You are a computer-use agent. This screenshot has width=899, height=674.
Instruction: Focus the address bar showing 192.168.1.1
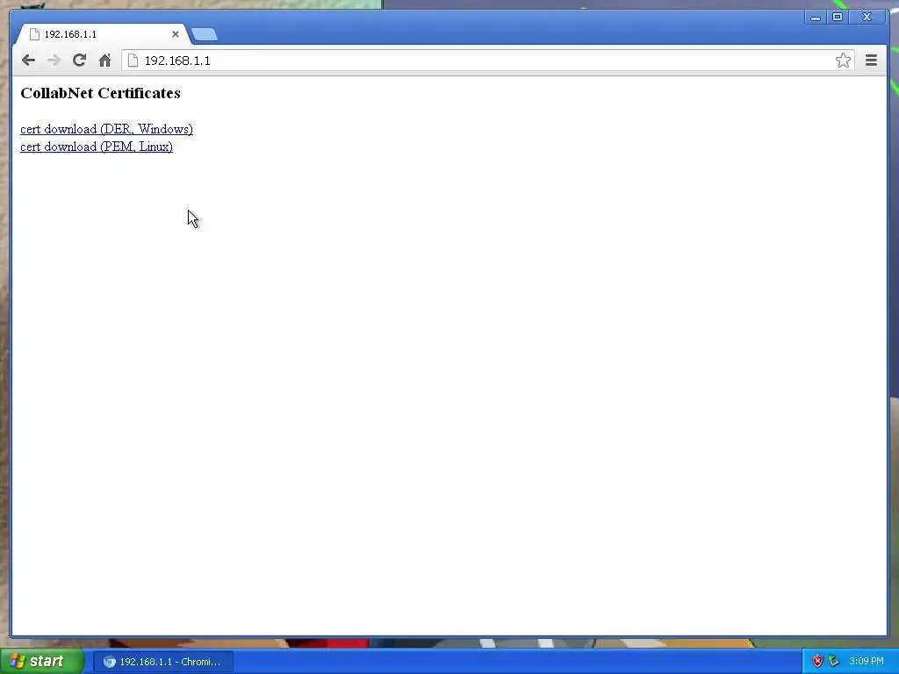coord(487,61)
